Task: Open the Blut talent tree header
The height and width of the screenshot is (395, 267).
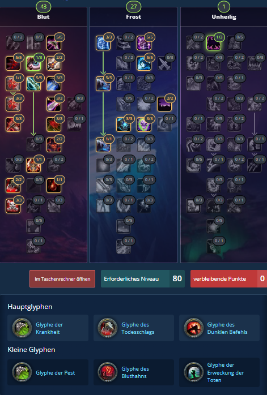Action: pyautogui.click(x=44, y=16)
